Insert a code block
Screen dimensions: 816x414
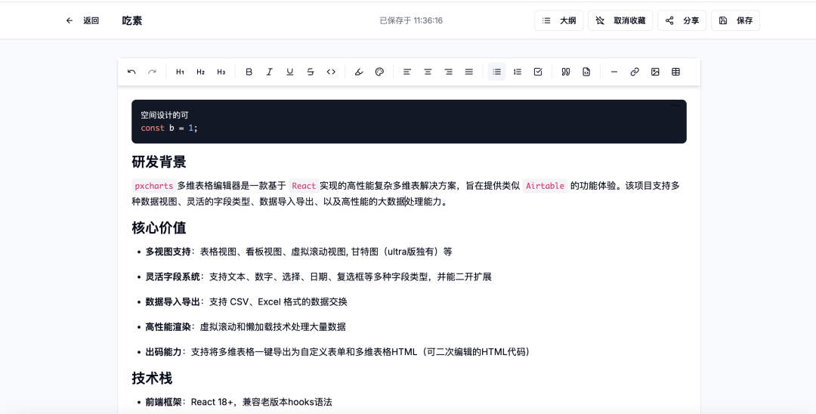point(586,72)
